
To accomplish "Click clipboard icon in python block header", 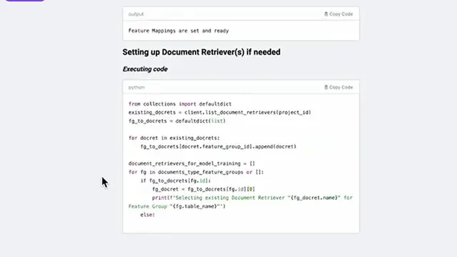I will click(326, 87).
